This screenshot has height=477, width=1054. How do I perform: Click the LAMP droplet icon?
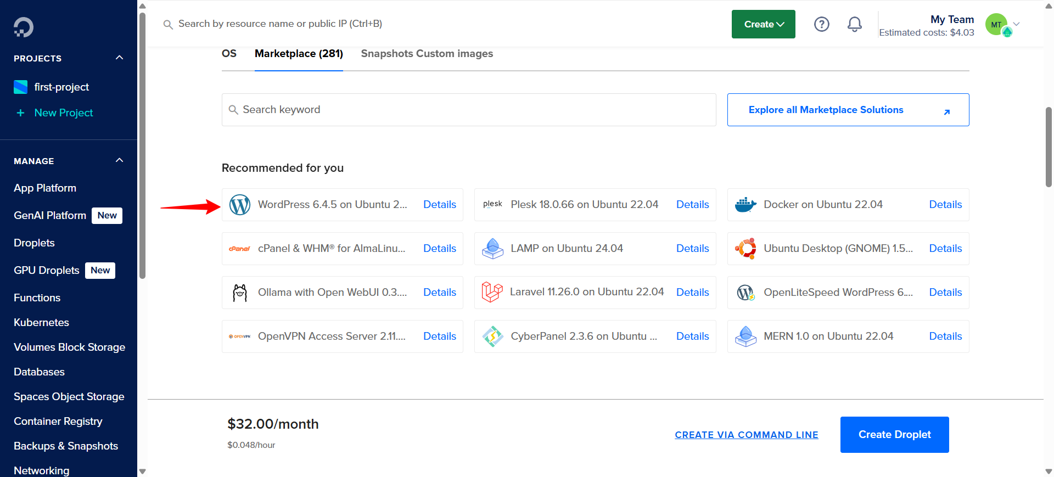pyautogui.click(x=492, y=249)
